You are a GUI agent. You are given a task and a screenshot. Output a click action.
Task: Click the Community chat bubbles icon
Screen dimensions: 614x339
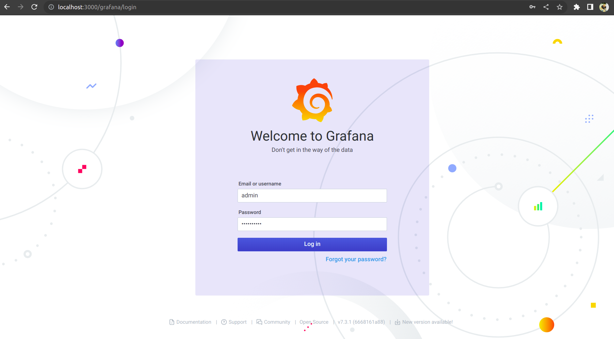tap(259, 322)
